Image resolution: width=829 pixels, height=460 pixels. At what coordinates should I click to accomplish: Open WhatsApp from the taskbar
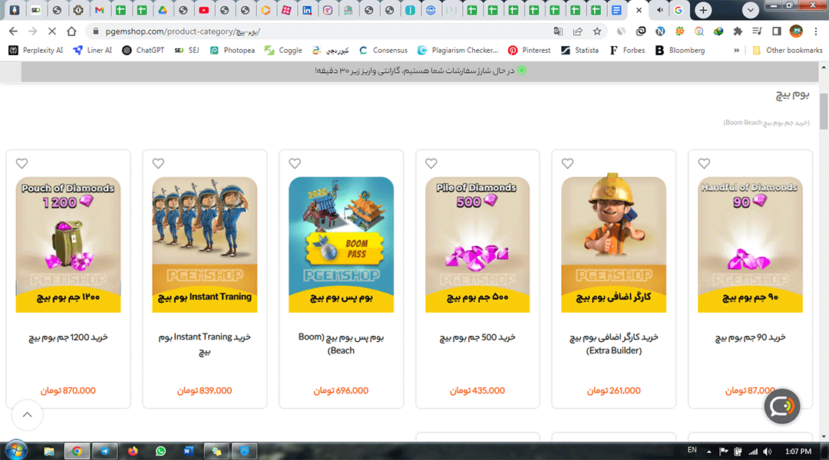pos(160,451)
